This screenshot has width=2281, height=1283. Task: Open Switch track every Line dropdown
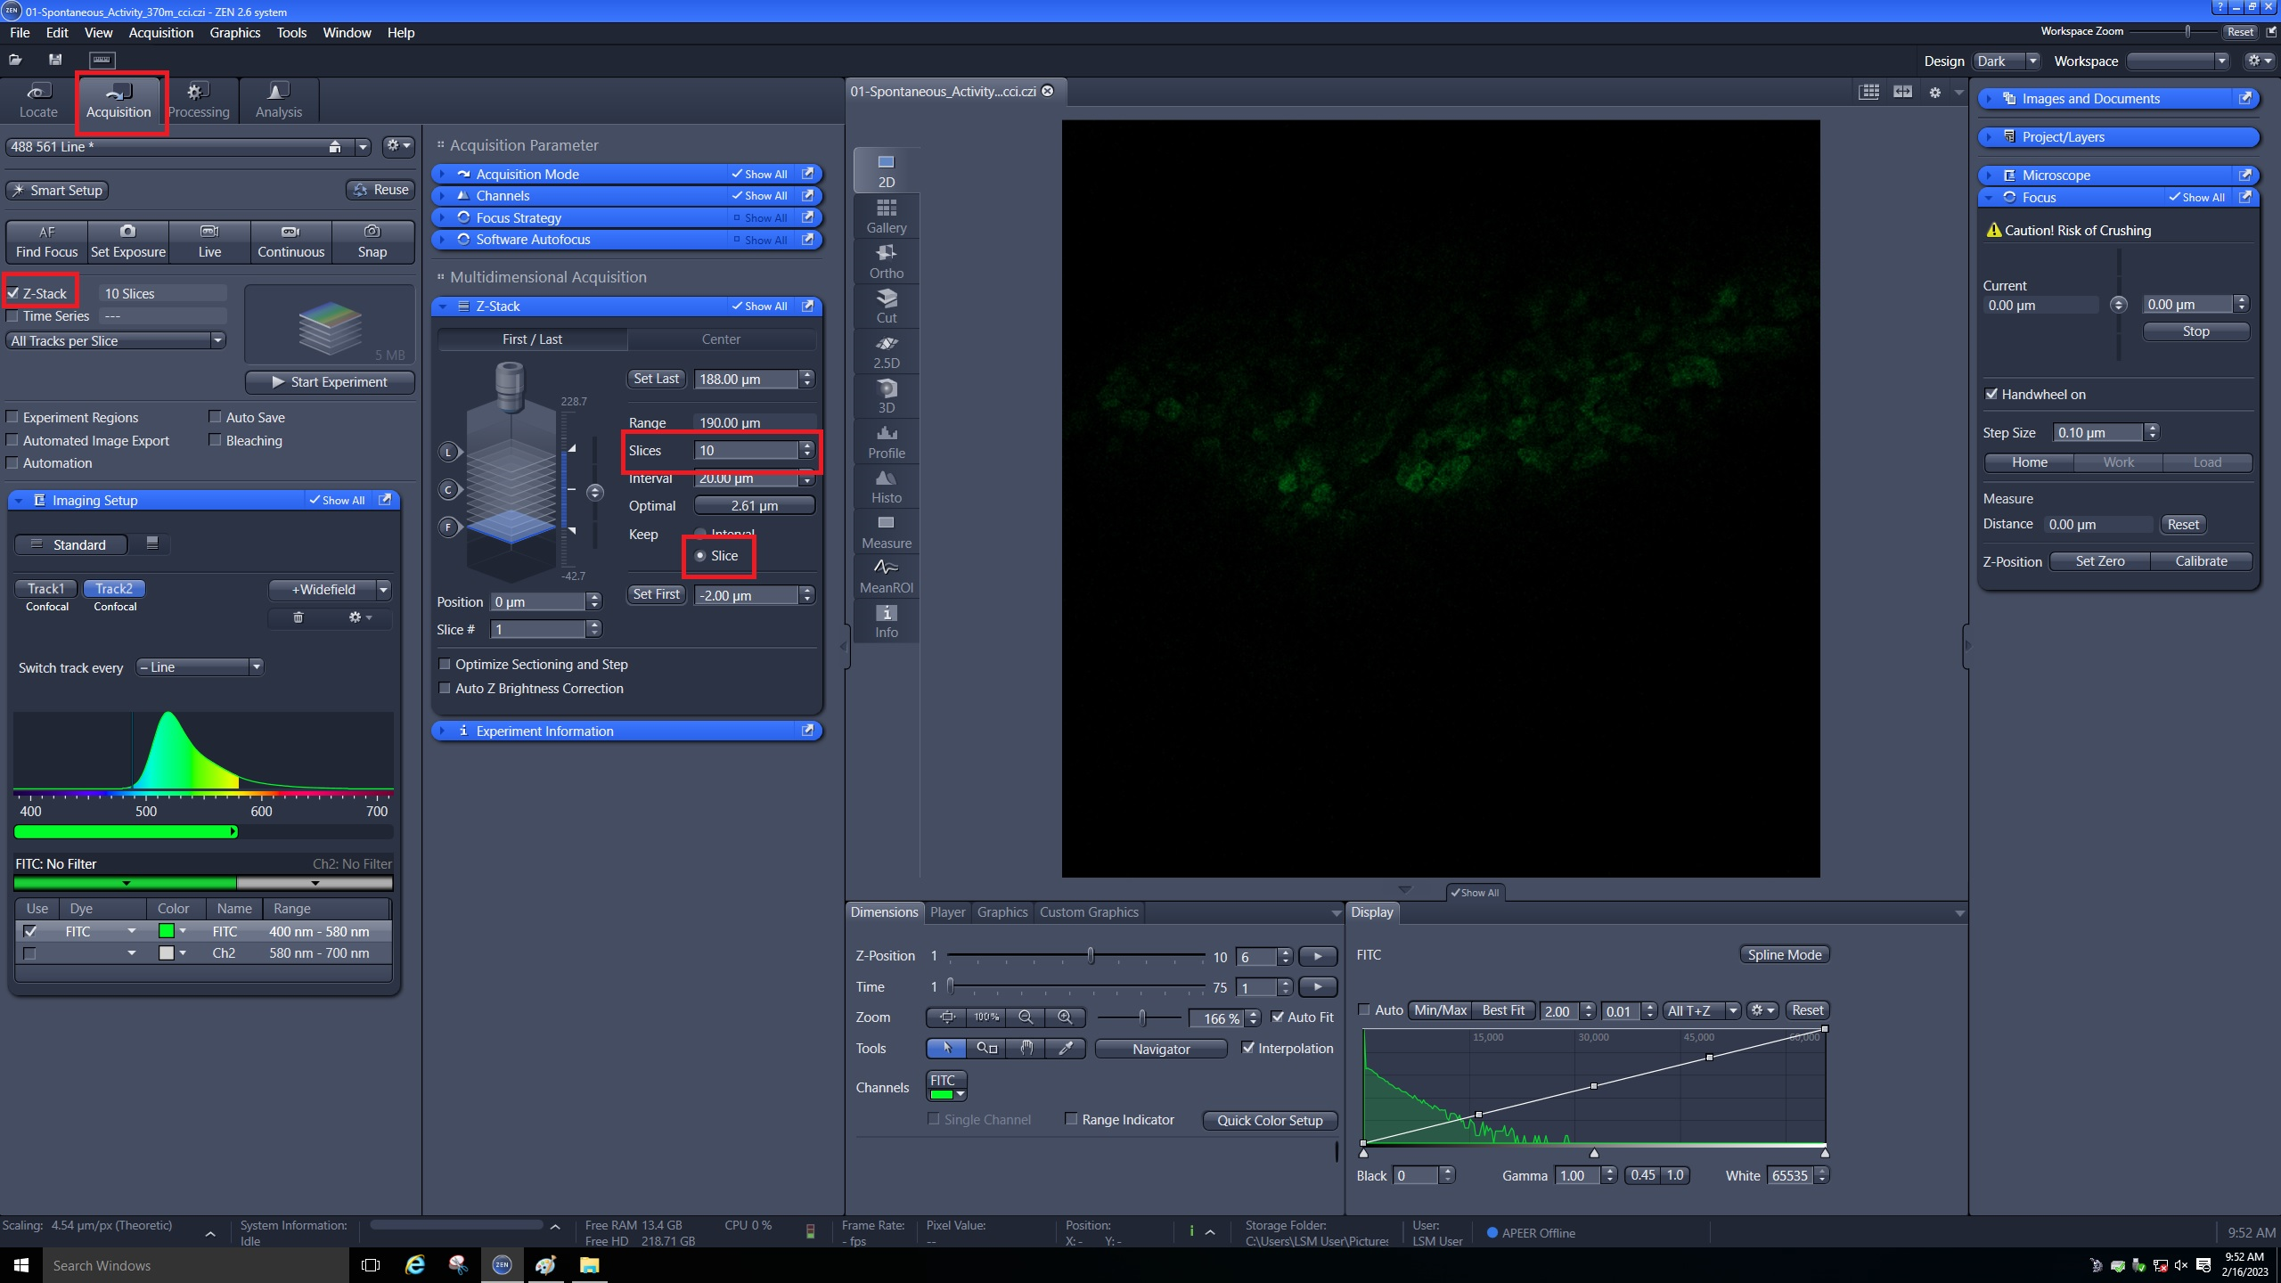pyautogui.click(x=200, y=667)
